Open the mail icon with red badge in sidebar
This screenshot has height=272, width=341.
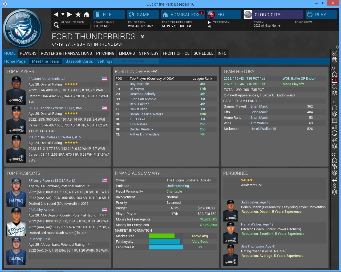(x=335, y=80)
